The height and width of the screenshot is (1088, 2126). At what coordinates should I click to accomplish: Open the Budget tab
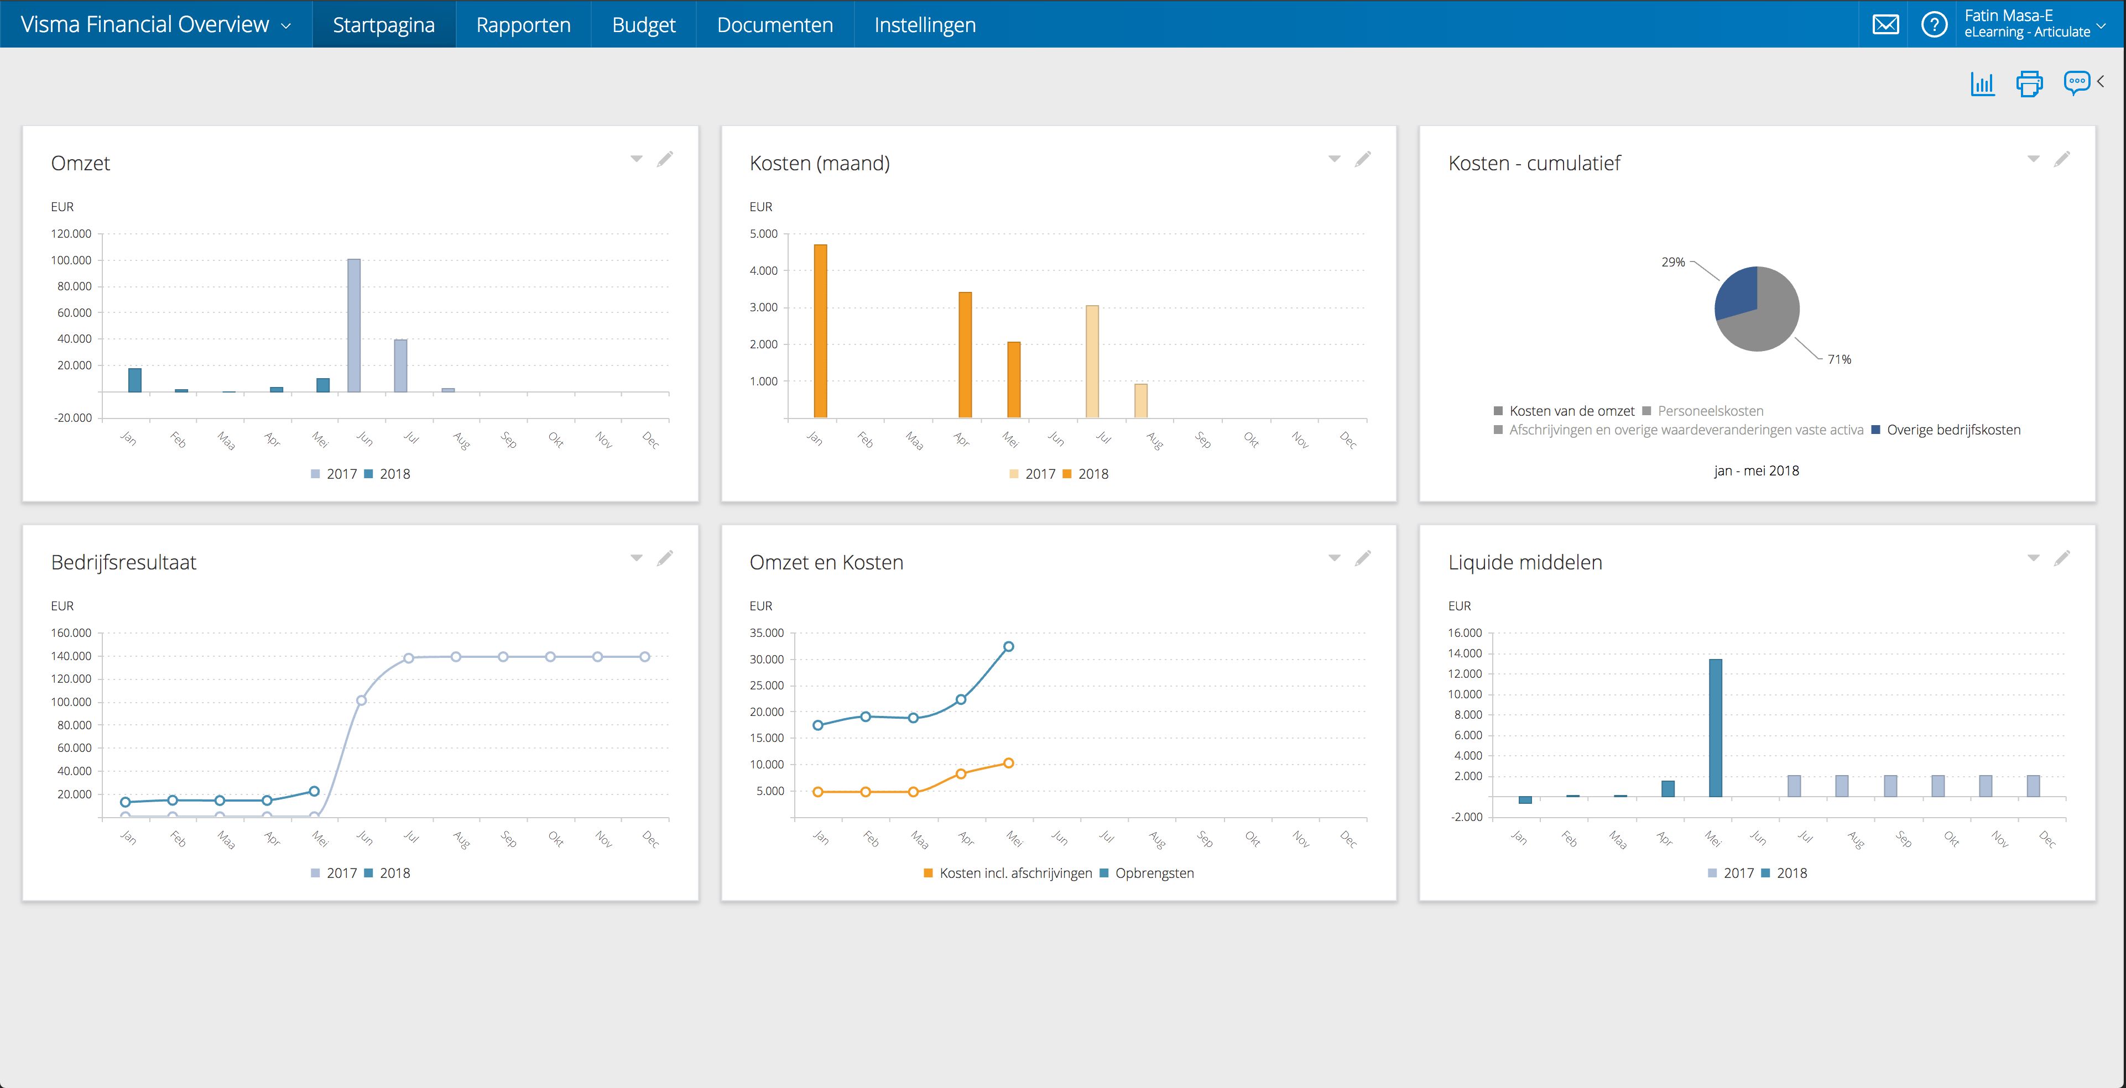click(644, 25)
